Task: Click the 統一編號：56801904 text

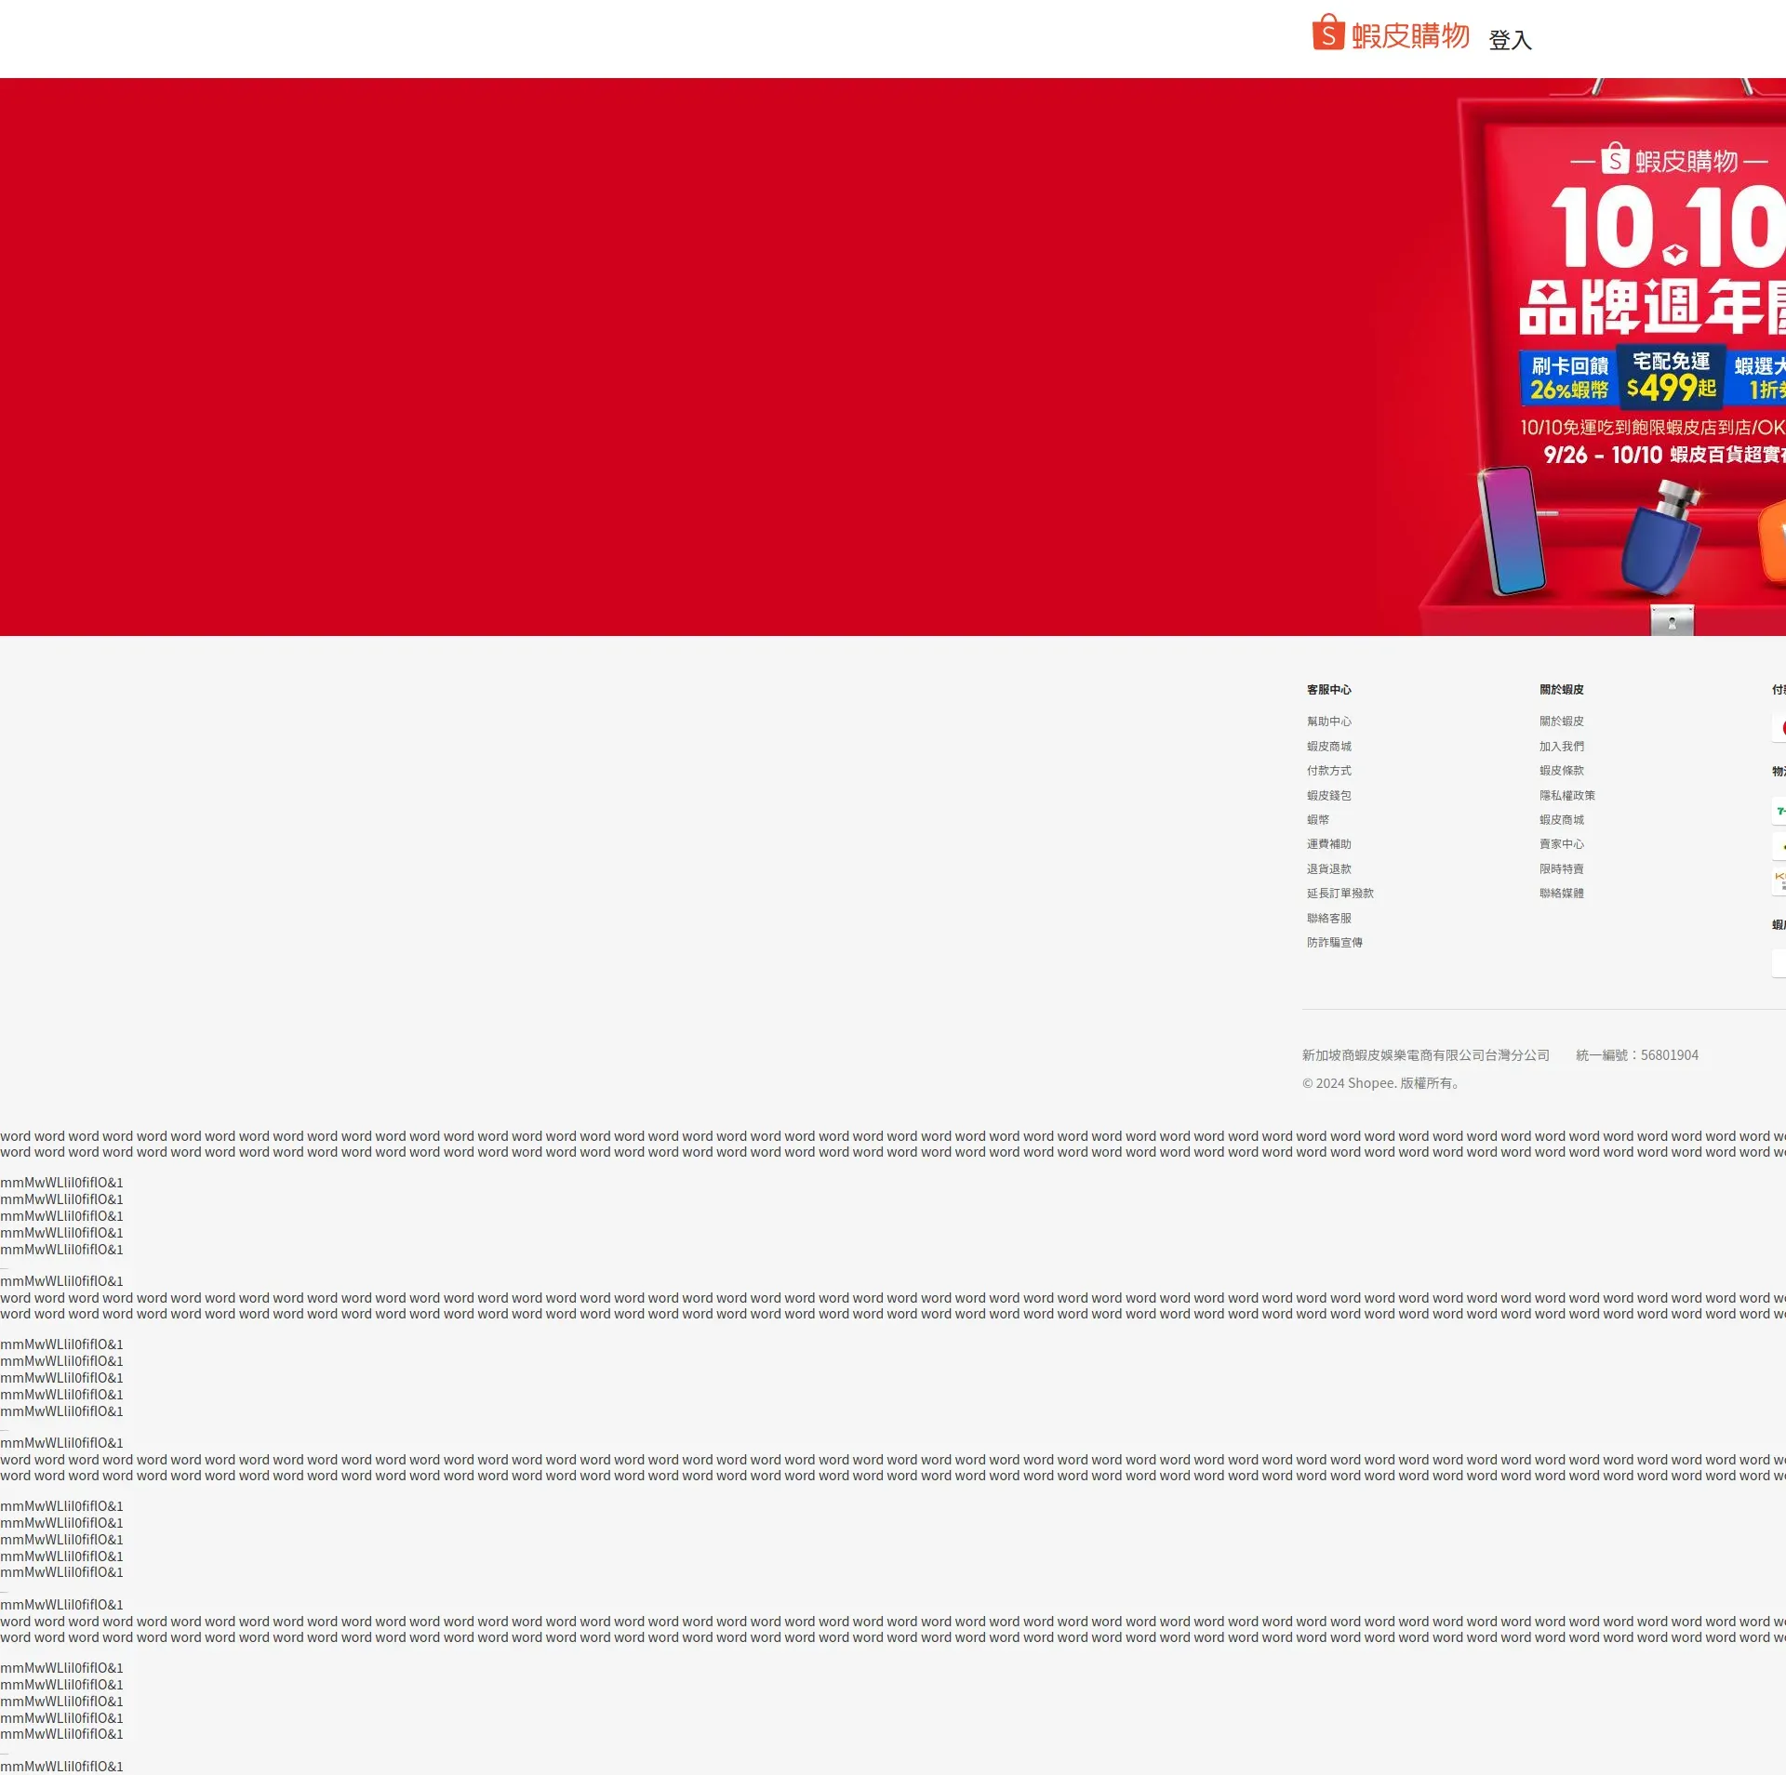Action: [1637, 1055]
